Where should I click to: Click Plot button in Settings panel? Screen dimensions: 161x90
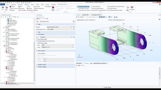coord(38,19)
